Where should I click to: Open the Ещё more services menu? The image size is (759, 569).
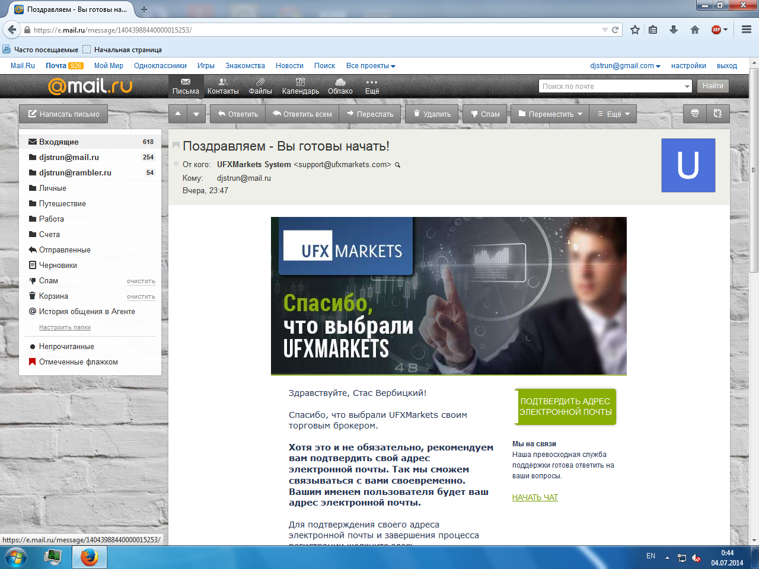point(372,87)
